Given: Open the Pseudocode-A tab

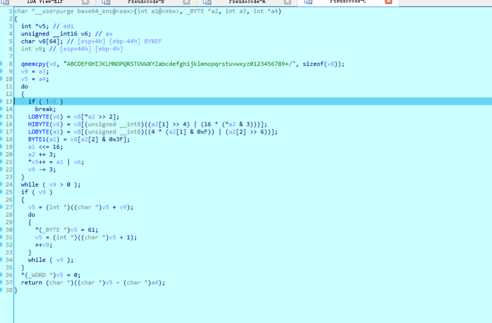Looking at the screenshot, I should pos(247,2).
